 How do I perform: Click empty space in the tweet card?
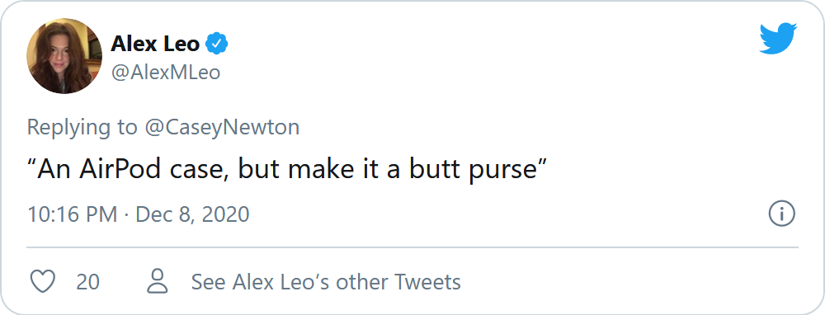click(526, 84)
